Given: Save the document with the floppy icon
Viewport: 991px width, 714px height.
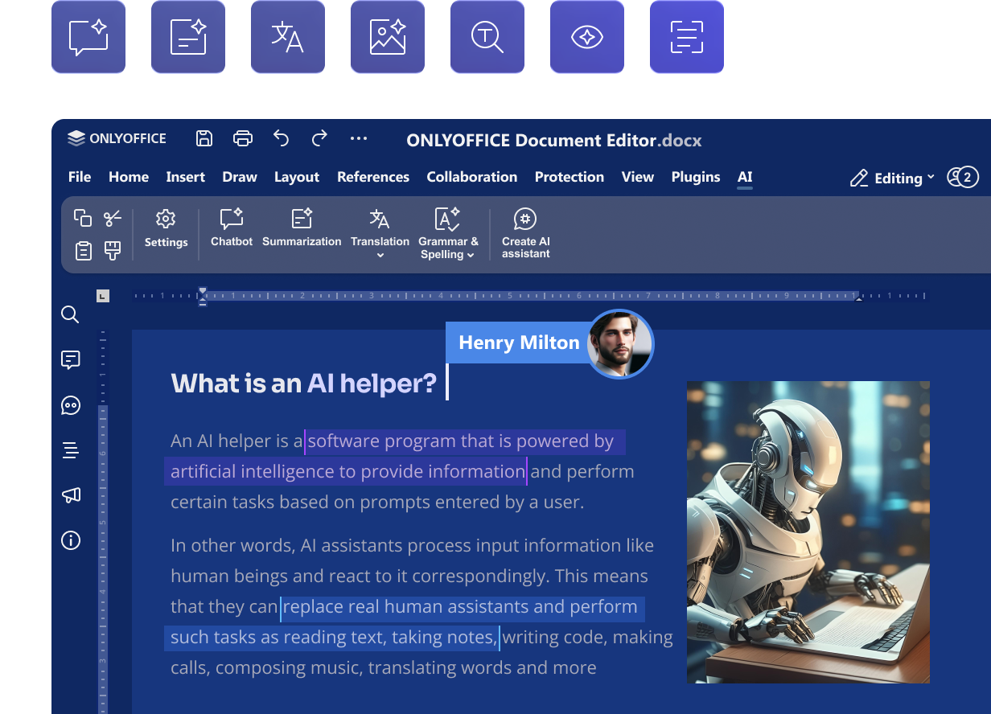Looking at the screenshot, I should click(204, 138).
